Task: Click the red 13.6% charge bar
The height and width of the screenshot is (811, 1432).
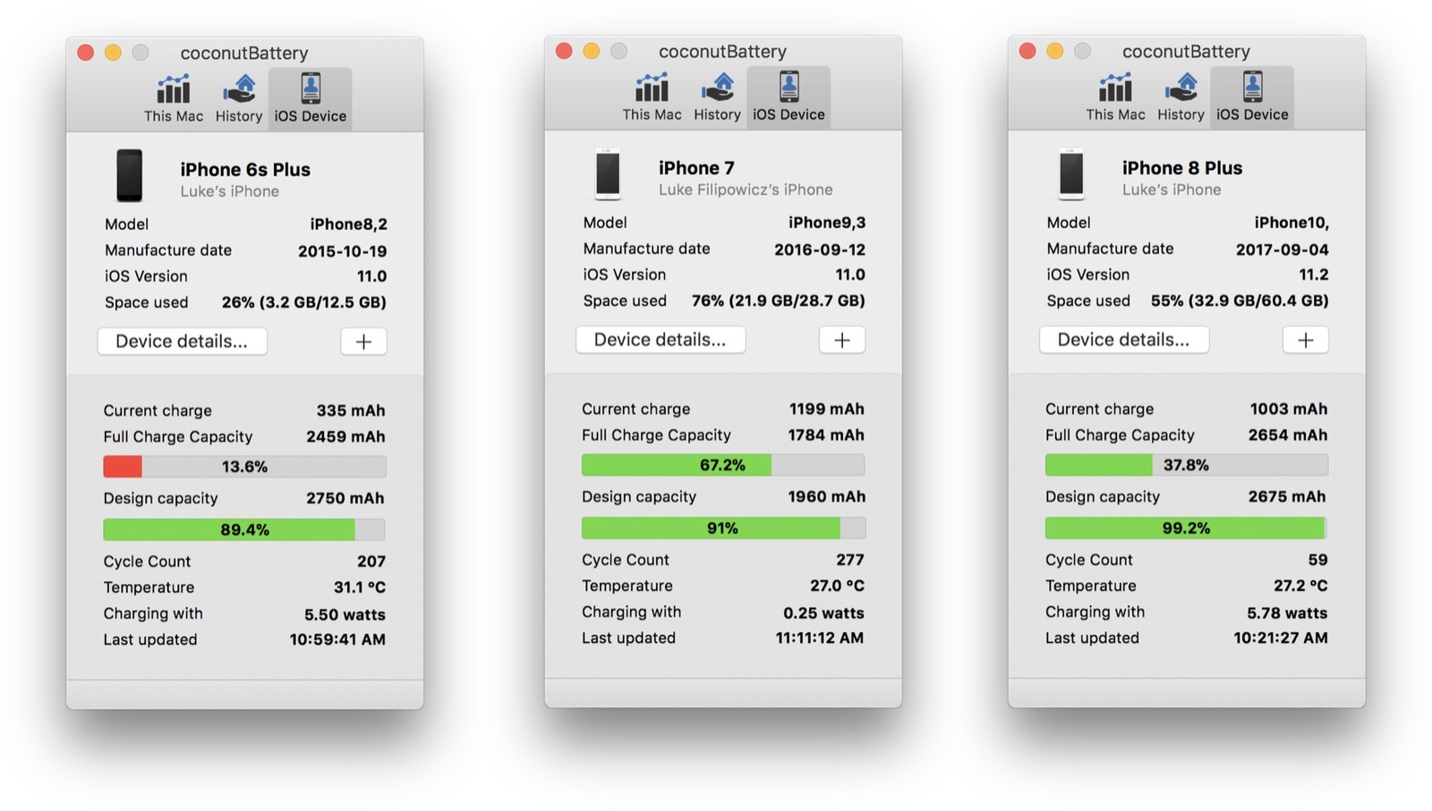Action: click(244, 467)
